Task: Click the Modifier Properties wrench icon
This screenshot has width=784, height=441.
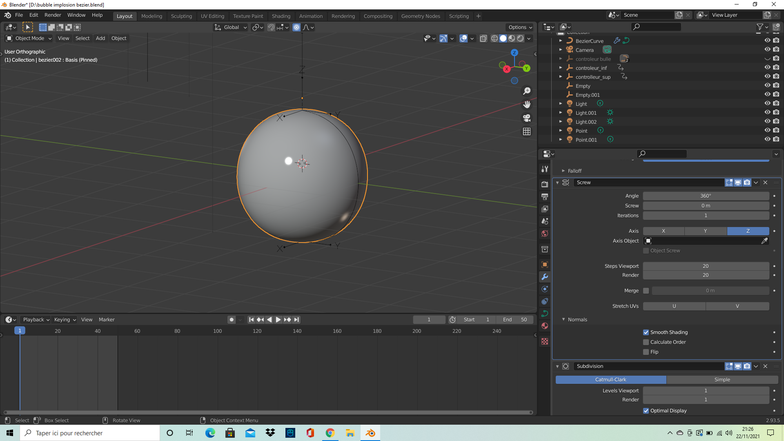Action: tap(546, 276)
